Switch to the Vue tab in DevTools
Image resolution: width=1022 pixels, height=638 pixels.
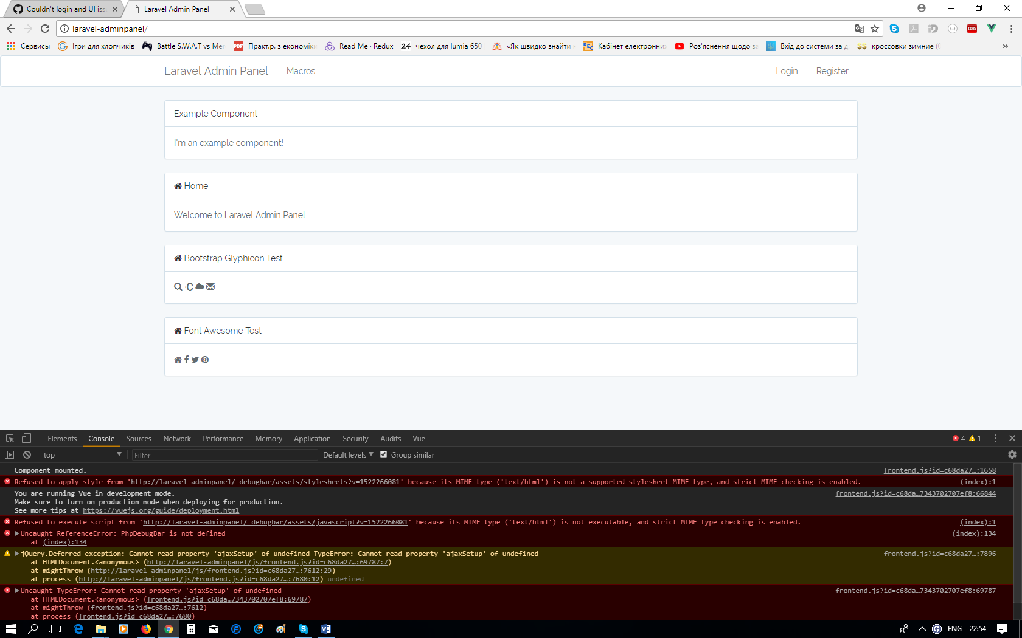tap(419, 438)
